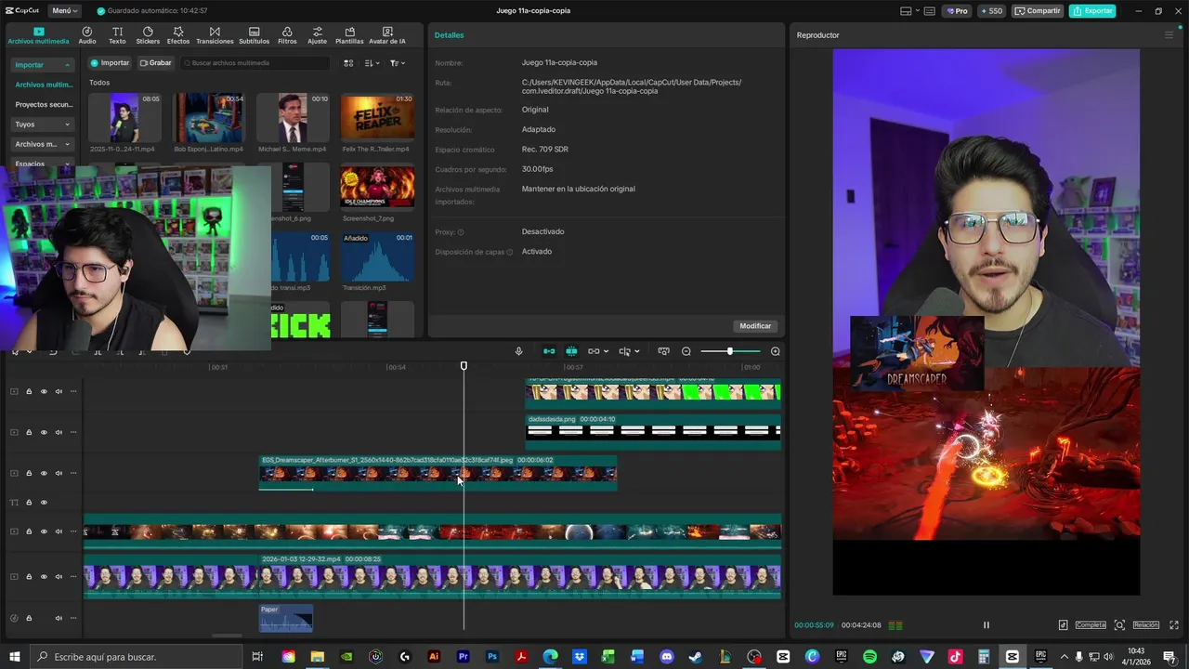
Task: Switch media view with the grid icon
Action: (x=348, y=63)
